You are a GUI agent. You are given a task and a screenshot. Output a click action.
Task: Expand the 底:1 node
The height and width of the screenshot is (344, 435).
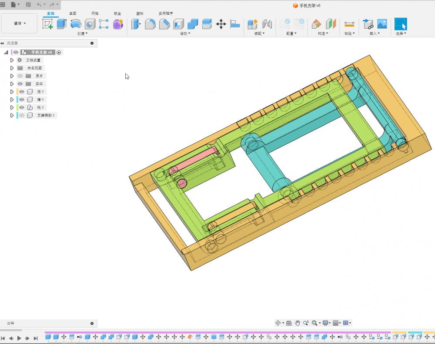pos(12,92)
